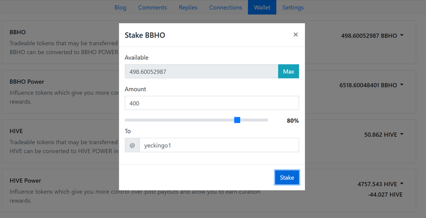Viewport: 426px width, 218px height.
Task: Open the 4757.543 HIVE Power dropdown
Action: 402,184
